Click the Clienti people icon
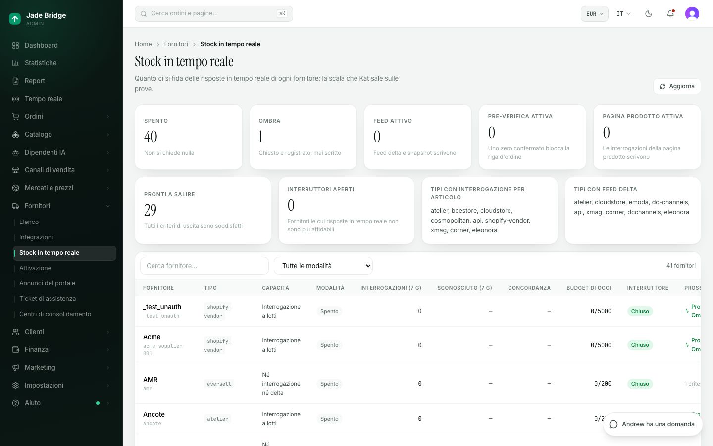Viewport: 713px width, 446px height. (x=15, y=332)
